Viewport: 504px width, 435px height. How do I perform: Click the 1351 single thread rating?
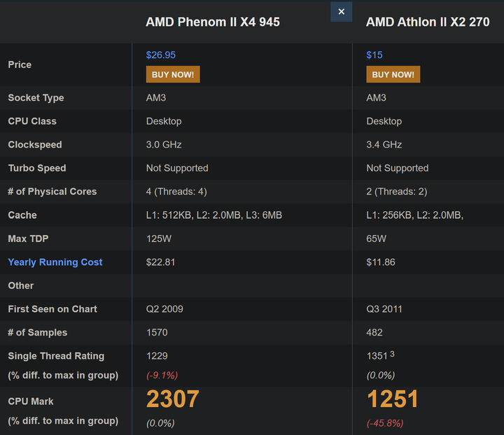click(377, 356)
